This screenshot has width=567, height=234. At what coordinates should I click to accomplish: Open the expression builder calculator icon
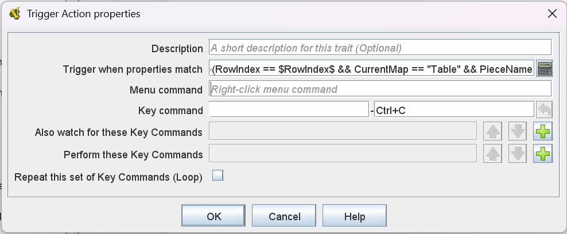coord(544,69)
